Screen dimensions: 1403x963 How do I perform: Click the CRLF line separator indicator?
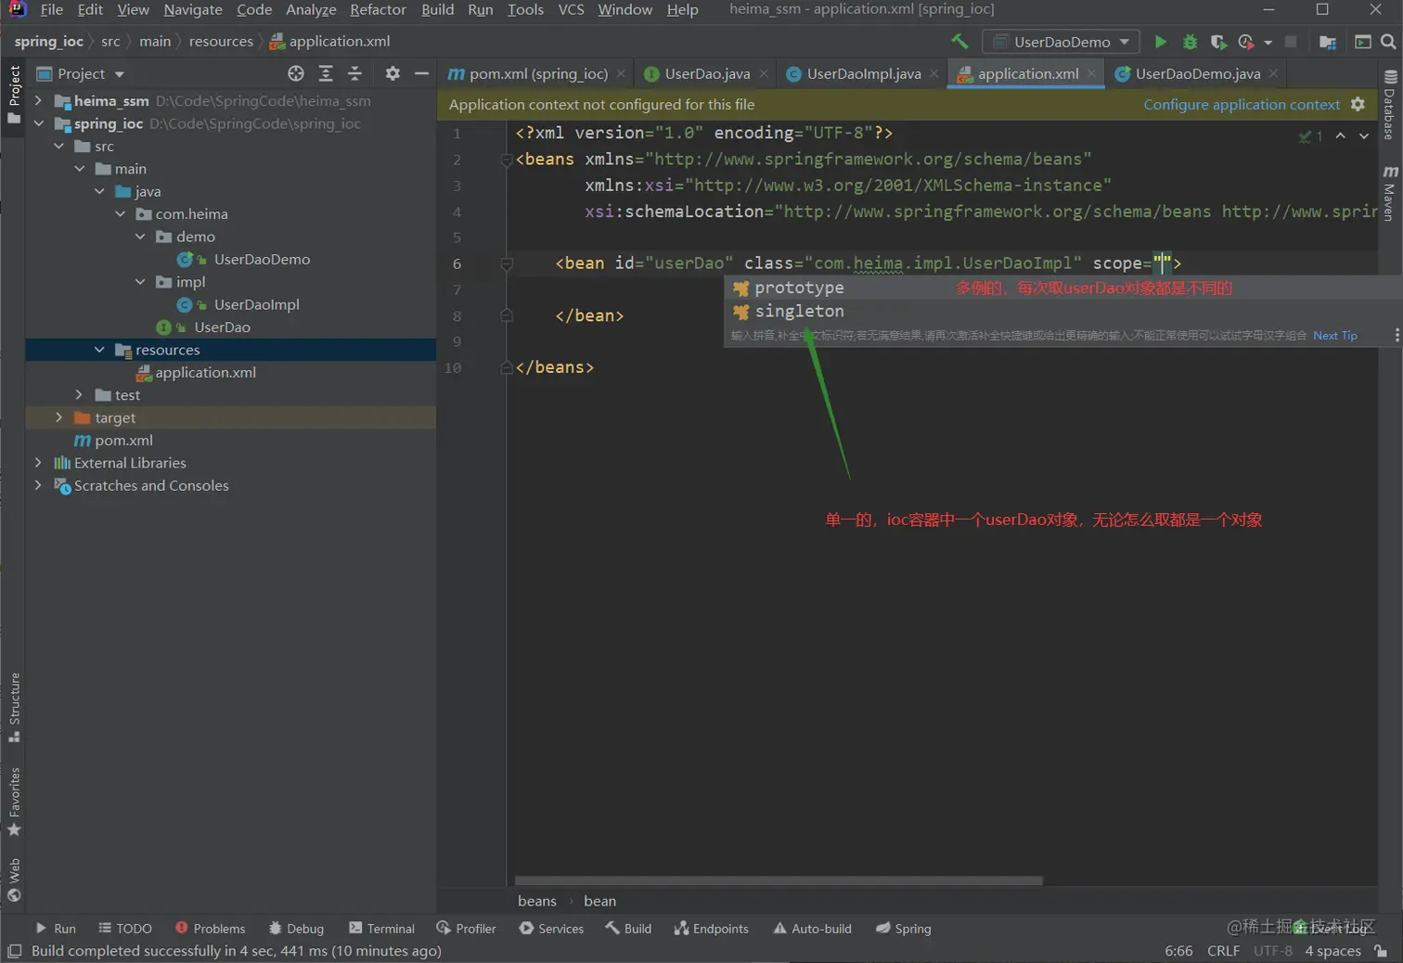tap(1223, 951)
